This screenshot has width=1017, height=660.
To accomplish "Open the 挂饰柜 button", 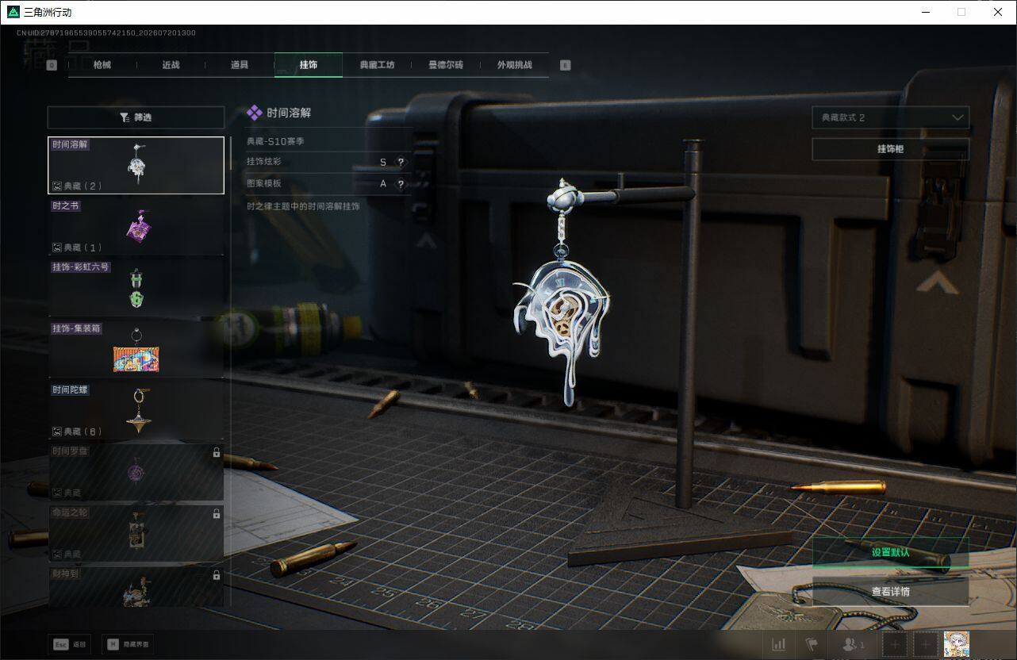I will tap(890, 149).
